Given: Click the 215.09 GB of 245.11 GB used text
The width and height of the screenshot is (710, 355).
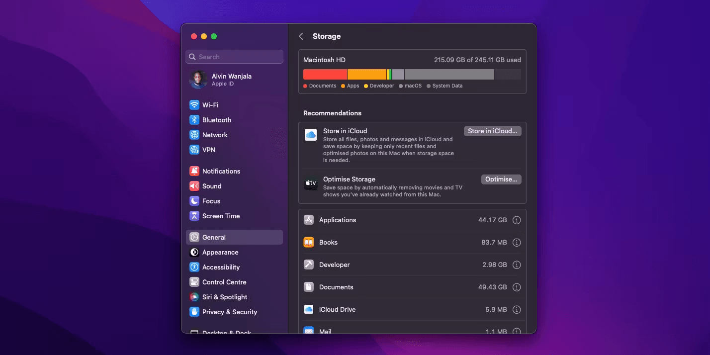Looking at the screenshot, I should 477,60.
